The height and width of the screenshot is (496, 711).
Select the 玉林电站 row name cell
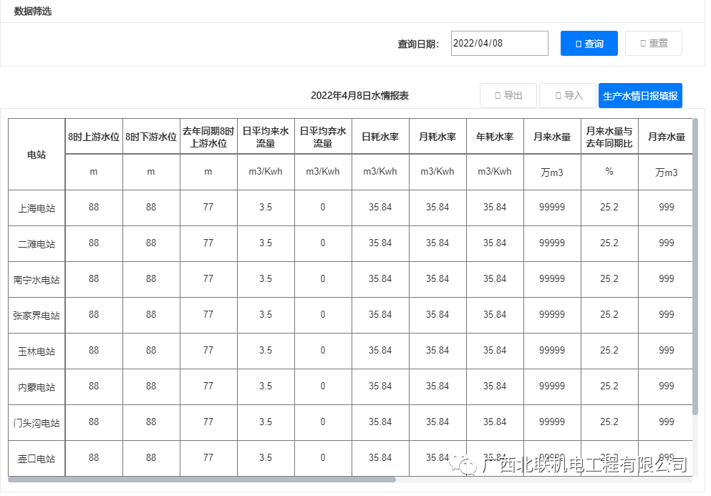coord(37,351)
